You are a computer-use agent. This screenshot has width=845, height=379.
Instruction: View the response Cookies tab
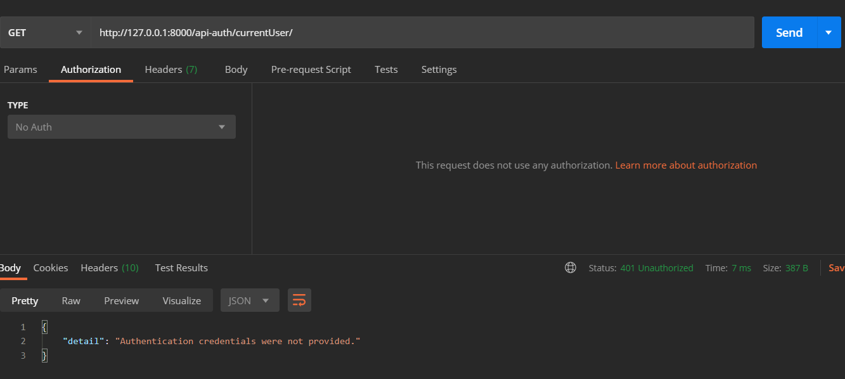point(51,268)
